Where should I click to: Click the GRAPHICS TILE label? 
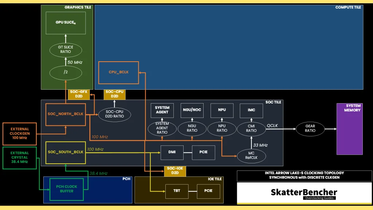click(x=78, y=7)
